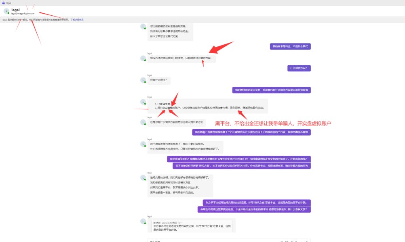Image resolution: width=405 pixels, height=242 pixels.
Task: Select sent message starting '我不会接受任何所谓"替代方案"'
Action: 242,166
